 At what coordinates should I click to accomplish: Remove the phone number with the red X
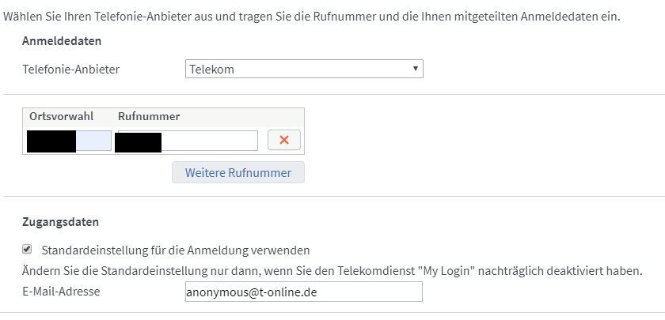coord(284,140)
